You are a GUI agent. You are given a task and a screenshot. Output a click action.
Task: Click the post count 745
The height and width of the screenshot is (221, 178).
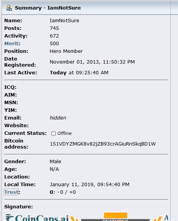coord(54,28)
